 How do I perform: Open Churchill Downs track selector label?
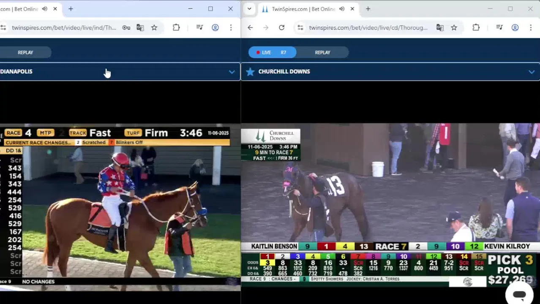pyautogui.click(x=284, y=71)
